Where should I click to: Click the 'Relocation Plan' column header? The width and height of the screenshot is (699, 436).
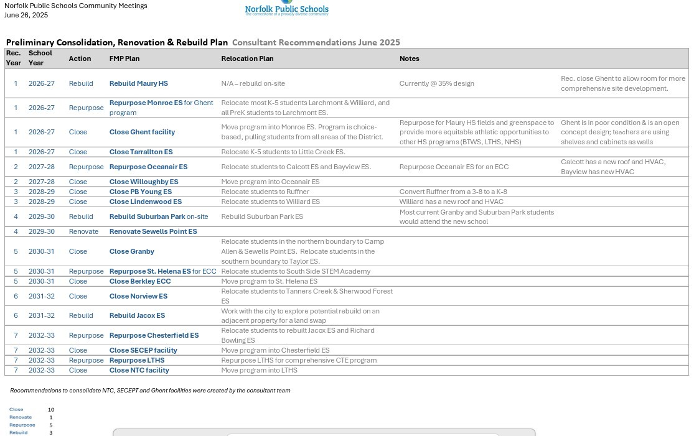coord(247,58)
